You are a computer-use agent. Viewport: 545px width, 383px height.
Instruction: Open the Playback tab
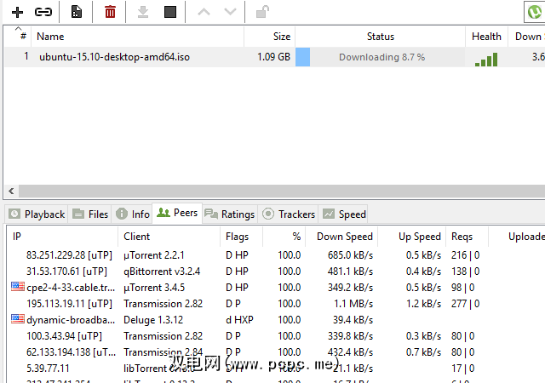coord(37,214)
